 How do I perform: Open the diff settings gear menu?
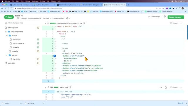(x=68, y=18)
